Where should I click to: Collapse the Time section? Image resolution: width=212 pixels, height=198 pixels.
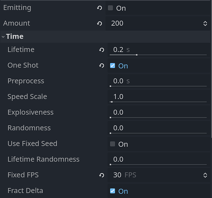click(3, 36)
